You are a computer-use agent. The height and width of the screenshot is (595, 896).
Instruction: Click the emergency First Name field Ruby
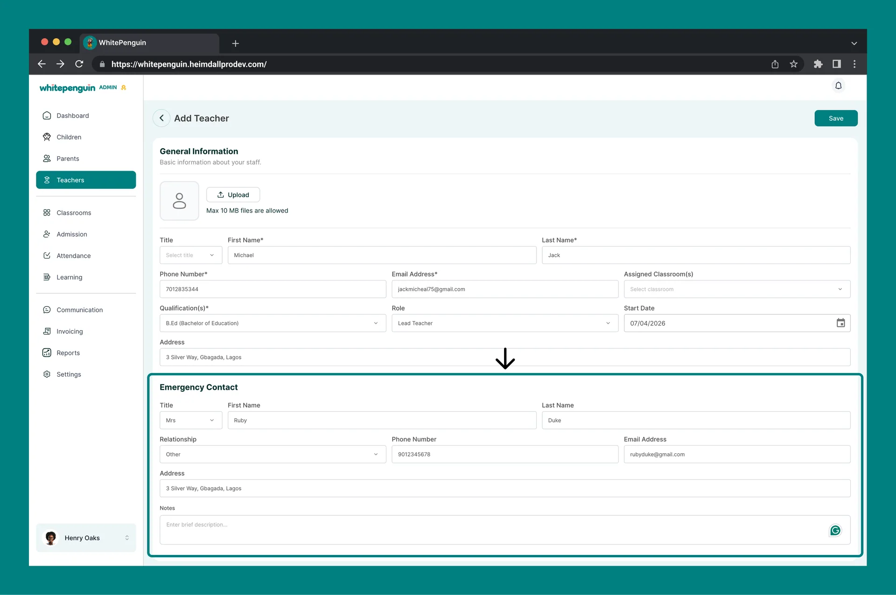(x=382, y=420)
